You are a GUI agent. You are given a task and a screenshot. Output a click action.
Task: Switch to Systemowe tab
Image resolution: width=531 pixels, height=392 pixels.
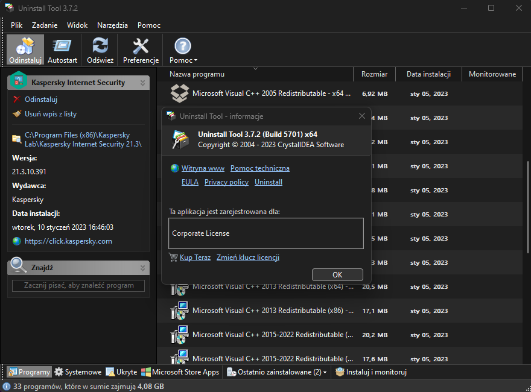point(78,372)
